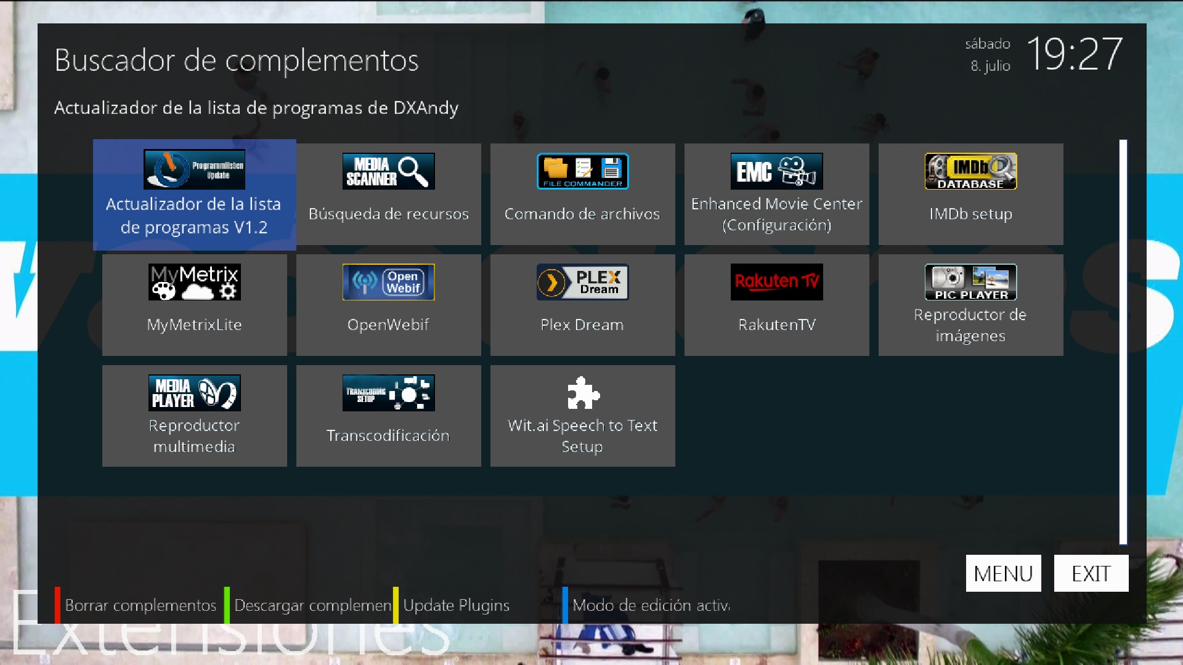Open the EMC Enhanced Movie Center icon

coord(776,171)
